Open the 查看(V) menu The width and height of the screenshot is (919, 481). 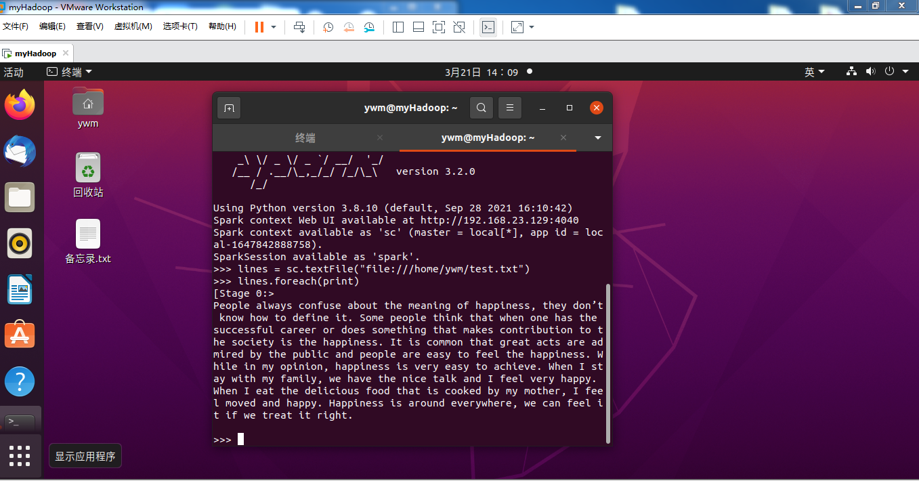(89, 26)
